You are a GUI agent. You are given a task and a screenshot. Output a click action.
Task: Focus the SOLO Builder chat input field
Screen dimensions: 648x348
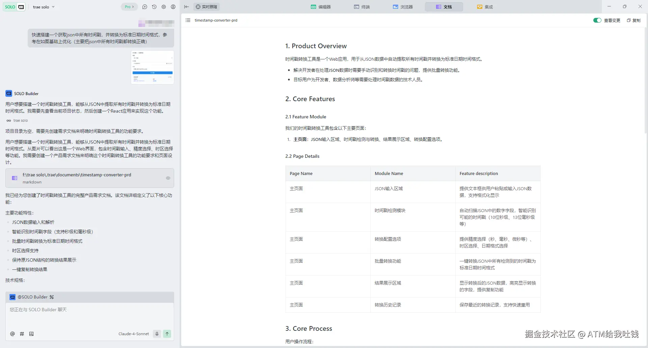coord(90,315)
